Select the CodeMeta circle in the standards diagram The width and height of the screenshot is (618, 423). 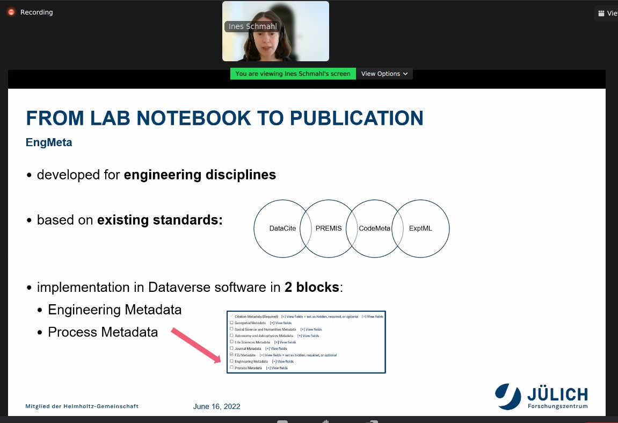coord(374,228)
